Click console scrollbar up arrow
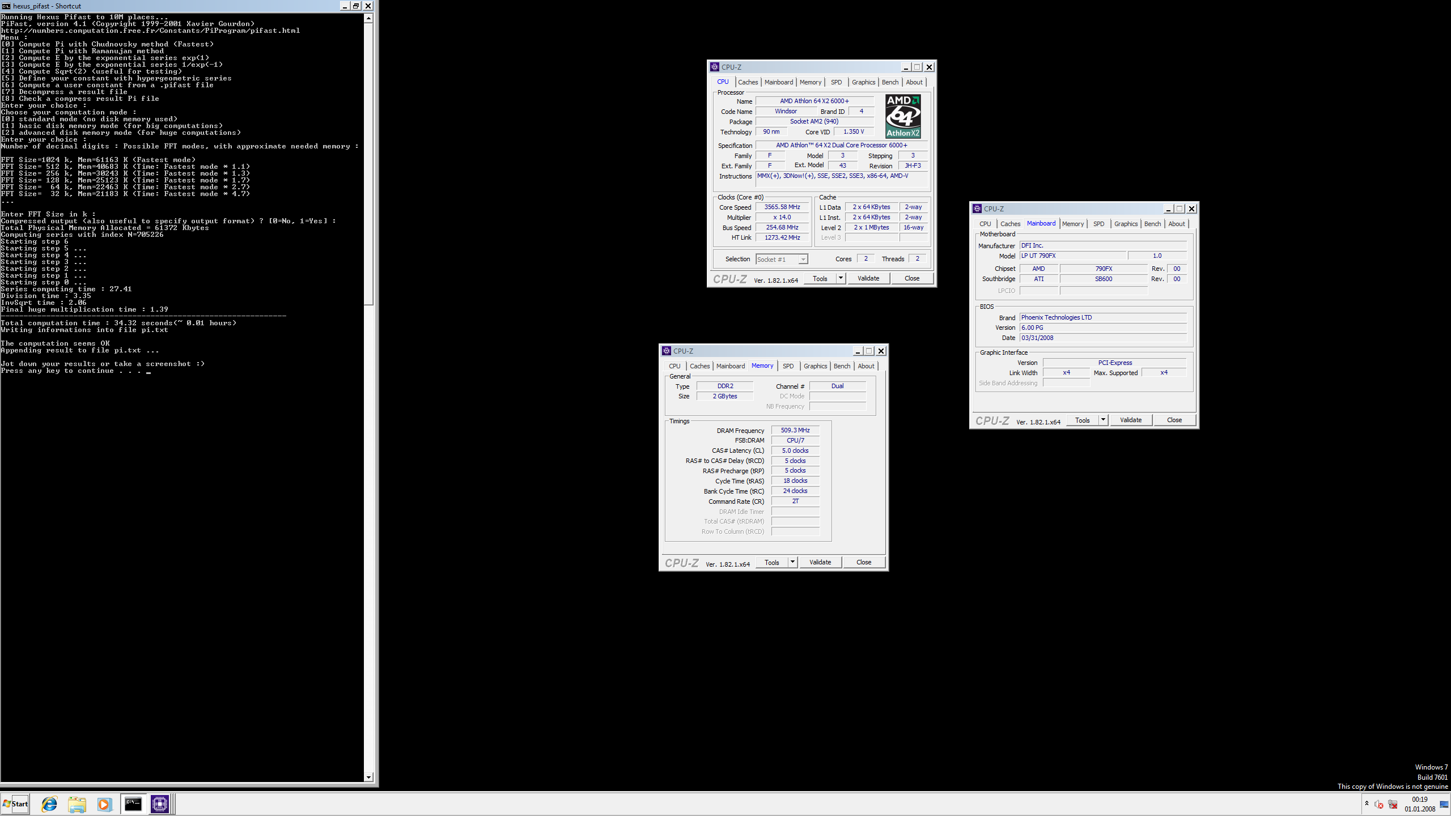 368,18
